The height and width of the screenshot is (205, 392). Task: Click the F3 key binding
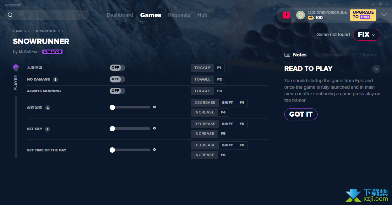pos(220,91)
